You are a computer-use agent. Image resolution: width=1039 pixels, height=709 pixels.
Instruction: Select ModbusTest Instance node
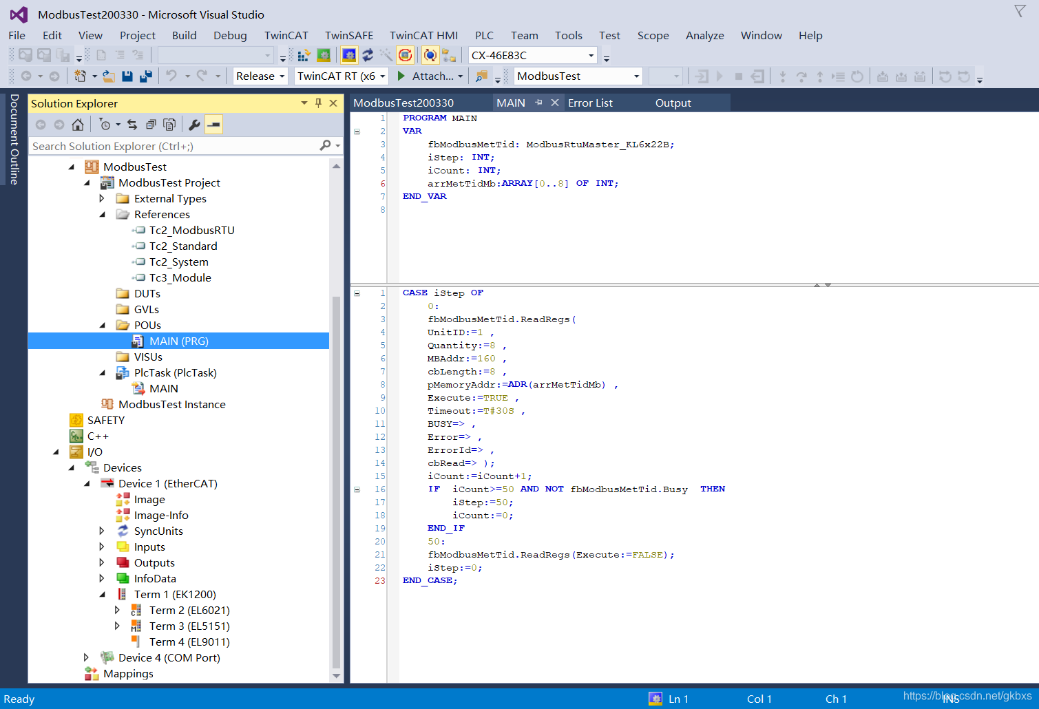[x=172, y=405]
